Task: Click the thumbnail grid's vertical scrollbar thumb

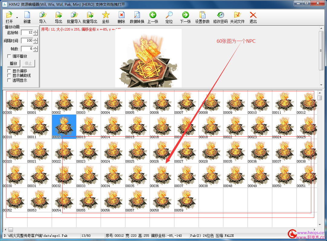Action: click(319, 98)
